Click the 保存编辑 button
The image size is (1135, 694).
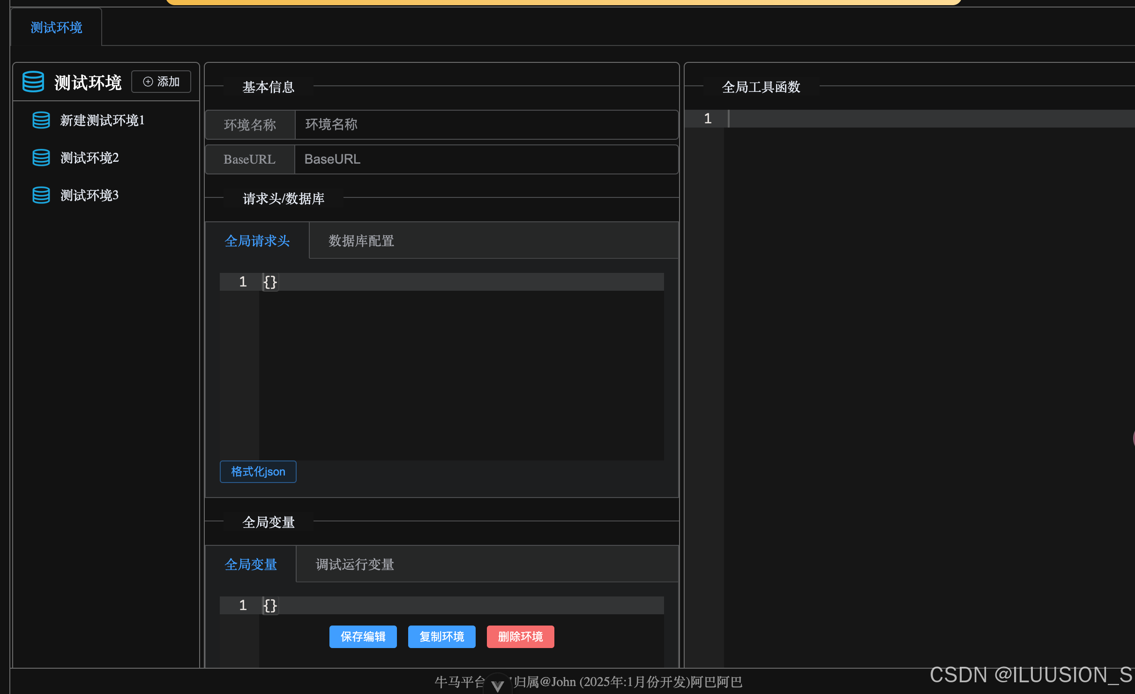[363, 636]
